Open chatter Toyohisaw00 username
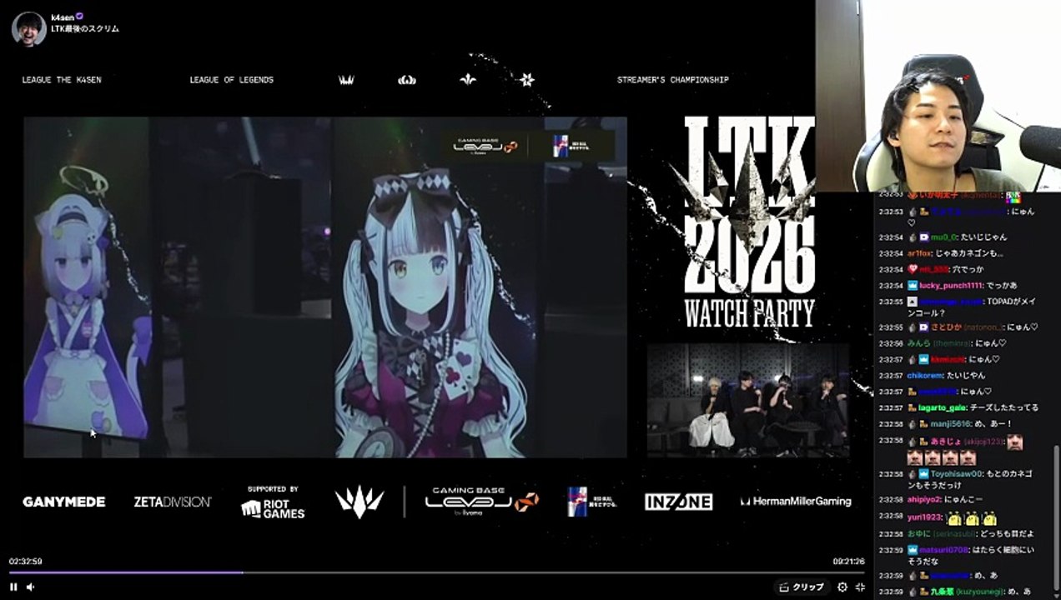 point(956,474)
